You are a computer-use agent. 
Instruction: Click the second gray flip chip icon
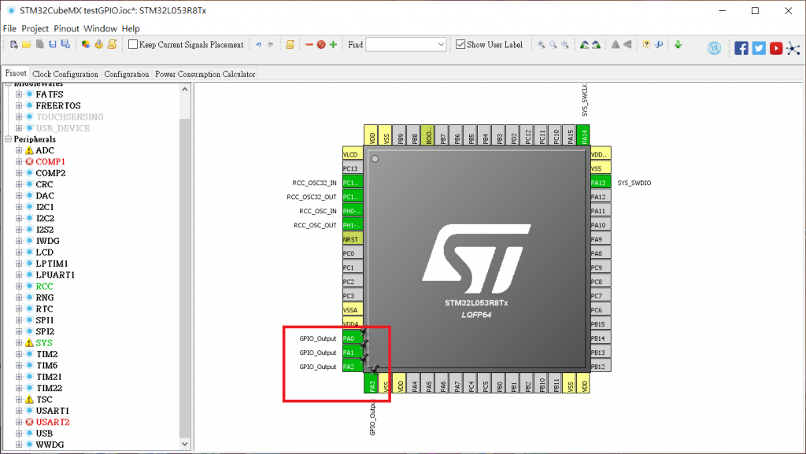click(627, 45)
